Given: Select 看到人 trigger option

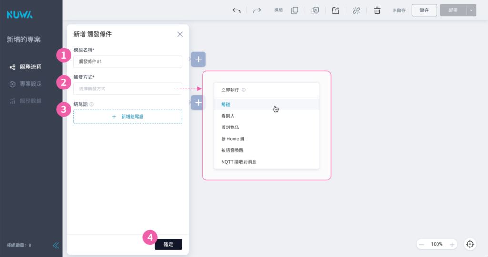Looking at the screenshot, I should [x=266, y=116].
